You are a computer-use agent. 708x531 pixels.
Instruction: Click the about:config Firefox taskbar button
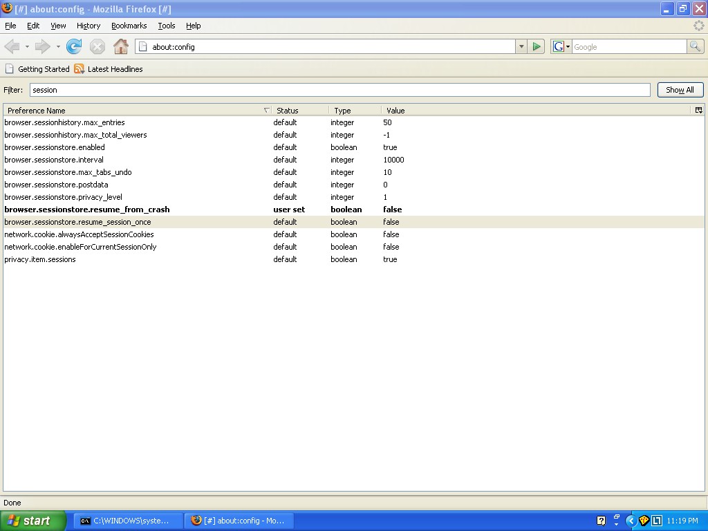pyautogui.click(x=239, y=521)
